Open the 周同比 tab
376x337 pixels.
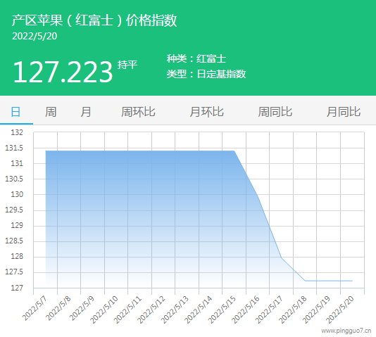(x=275, y=112)
